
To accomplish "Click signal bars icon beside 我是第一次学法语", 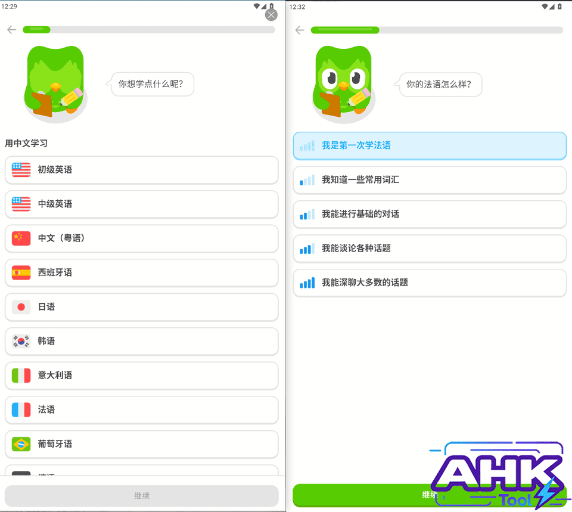I will coord(307,145).
